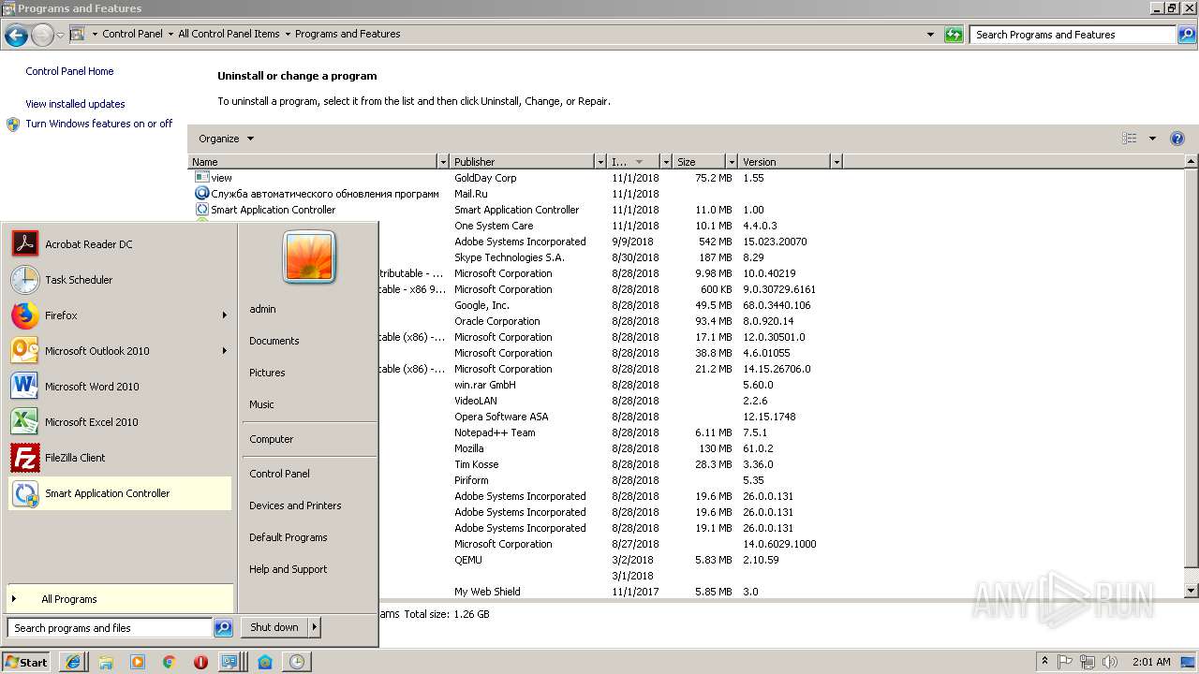1199x674 pixels.
Task: Click the clock showing 2:01 AM
Action: (1151, 662)
